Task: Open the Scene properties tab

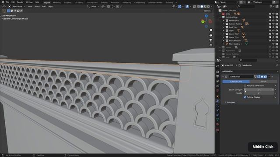Action: [x=217, y=86]
